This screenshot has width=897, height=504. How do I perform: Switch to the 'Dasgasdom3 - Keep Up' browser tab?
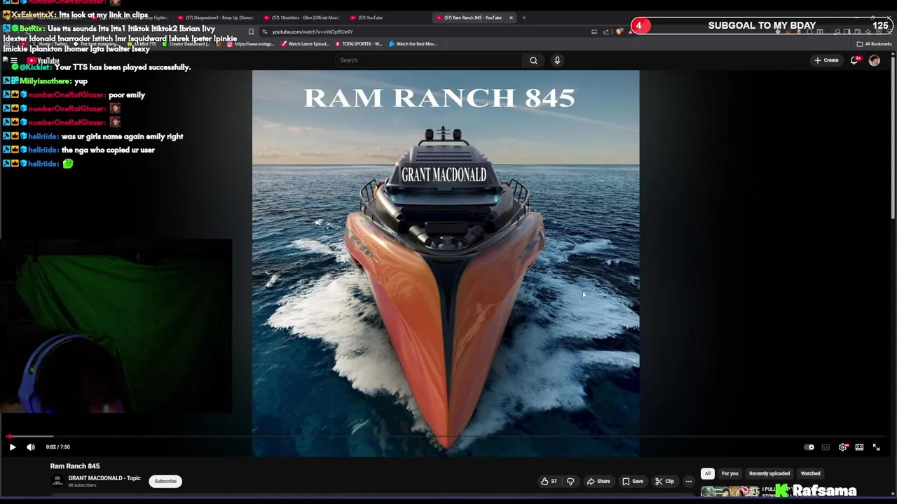click(216, 17)
